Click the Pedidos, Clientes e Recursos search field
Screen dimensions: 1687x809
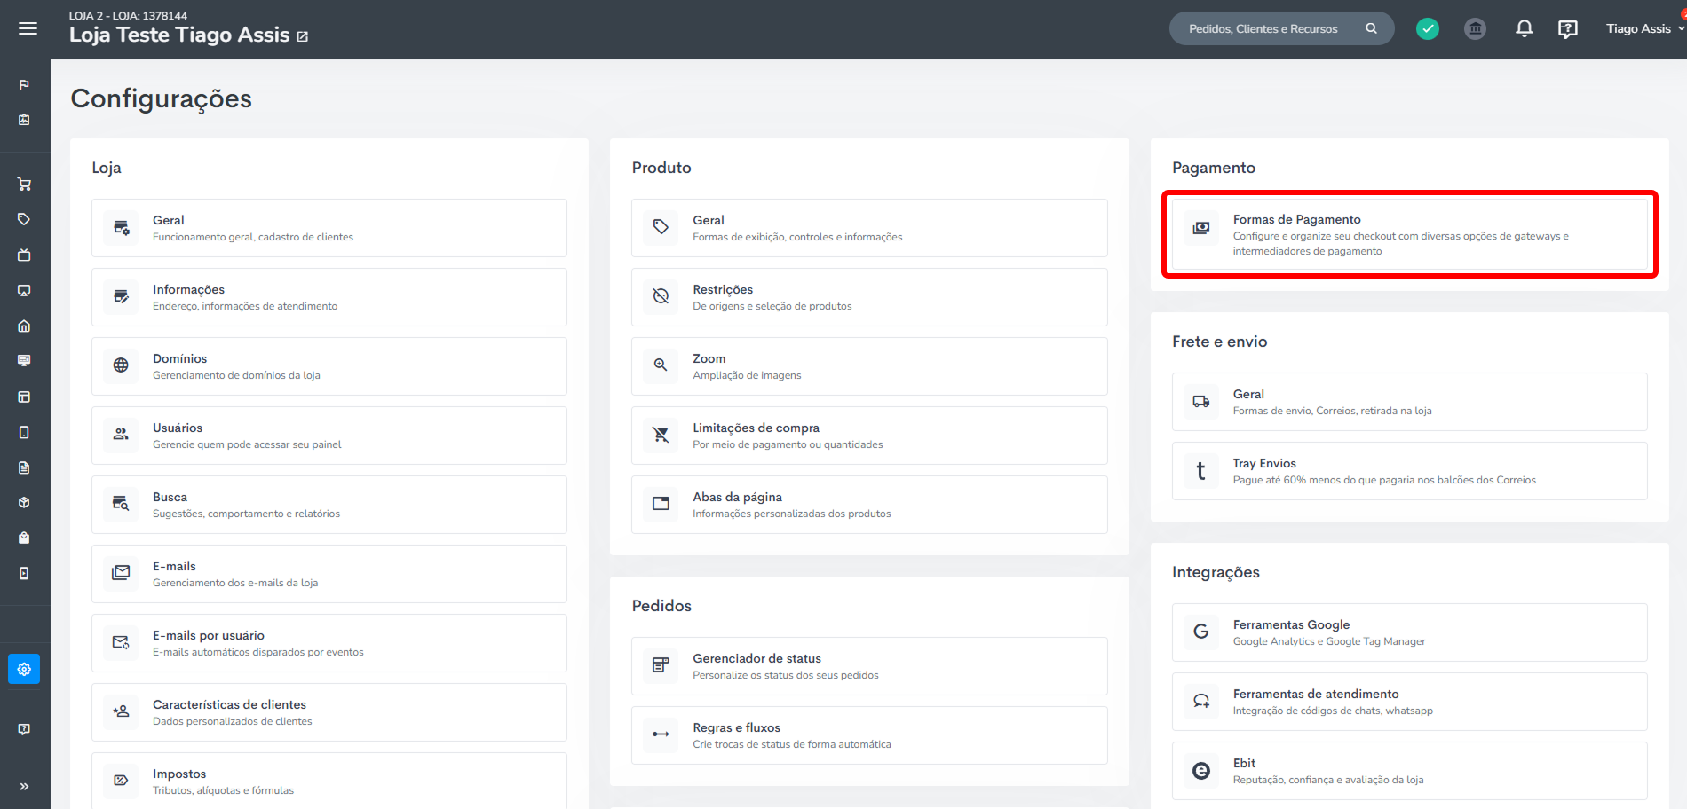pyautogui.click(x=1263, y=29)
